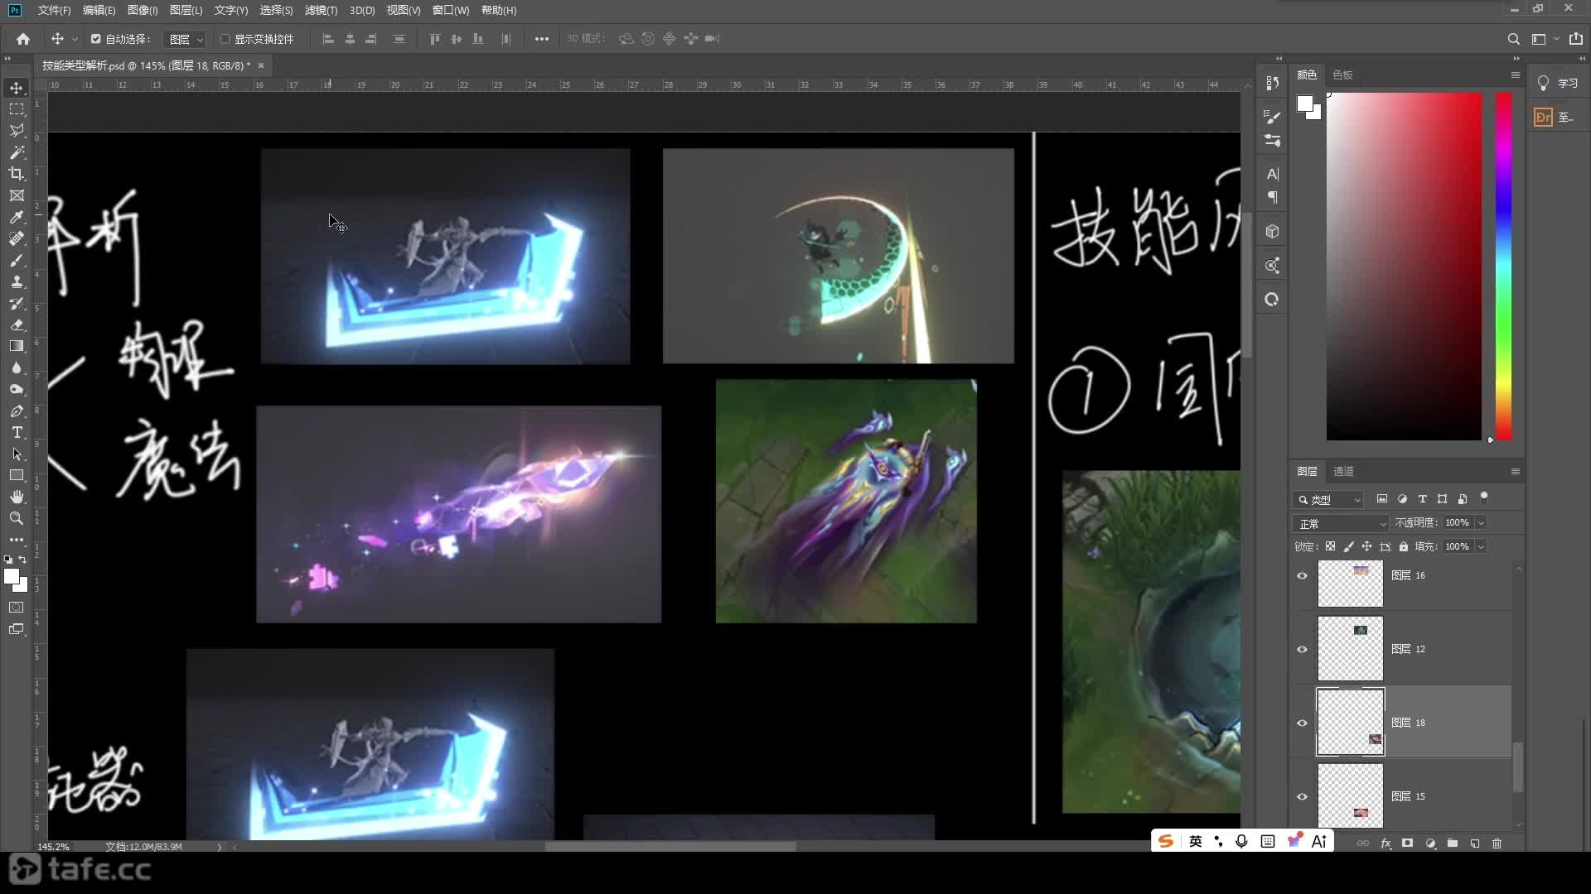Select the Brush tool

pos(17,260)
